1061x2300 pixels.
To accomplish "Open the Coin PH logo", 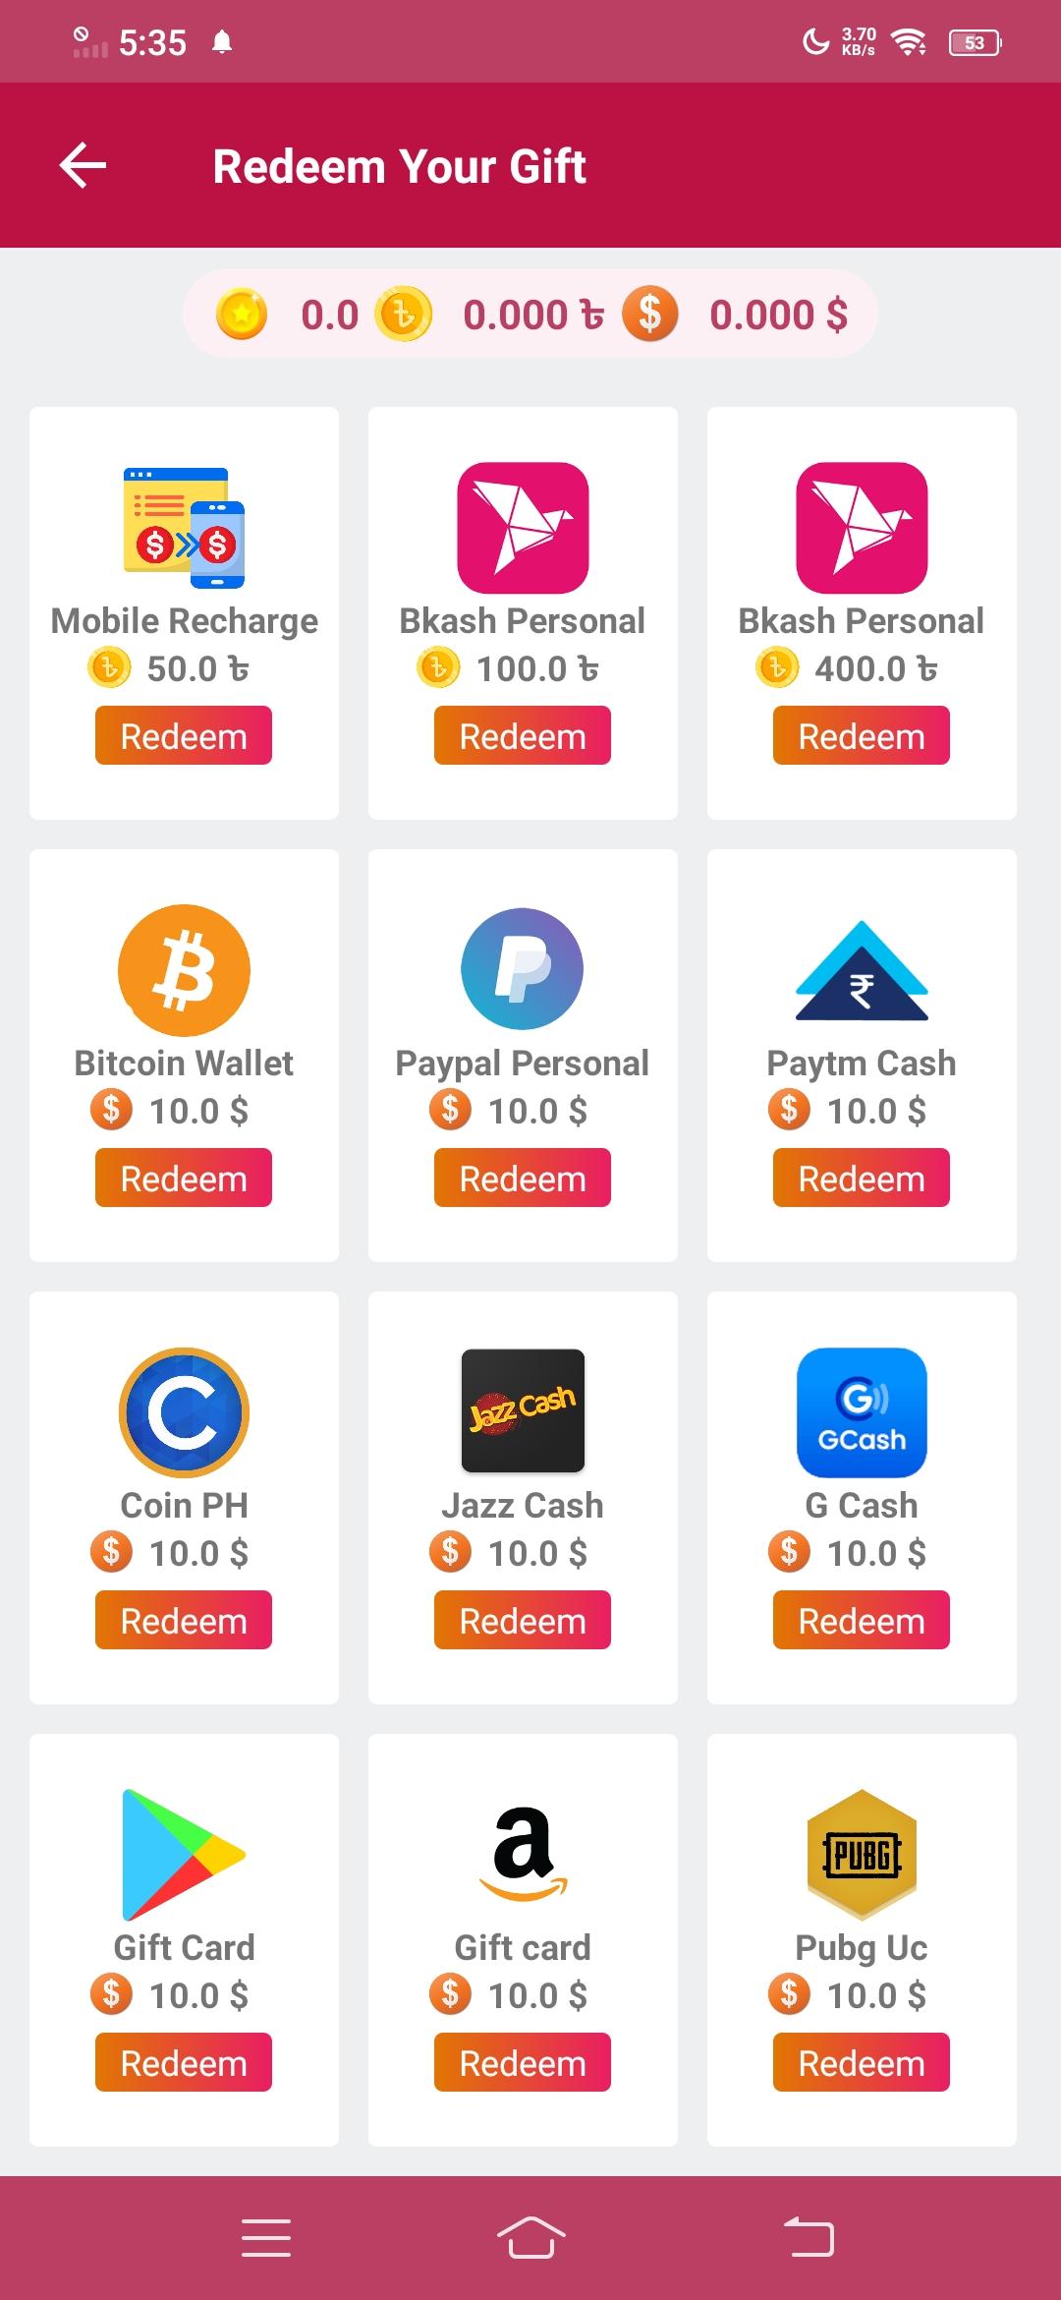I will [184, 1412].
